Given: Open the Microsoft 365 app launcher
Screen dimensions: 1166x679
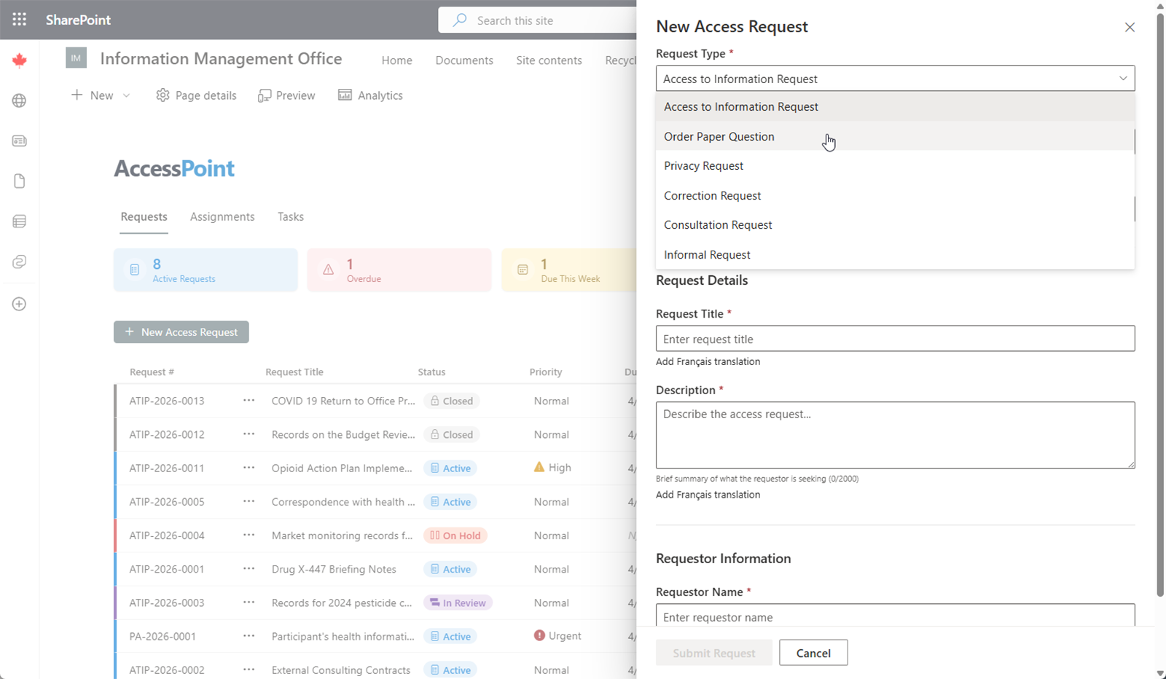Looking at the screenshot, I should [x=19, y=20].
